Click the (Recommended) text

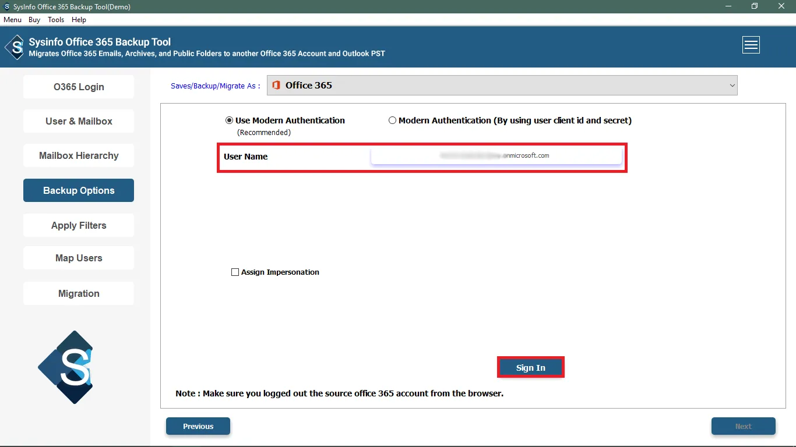coord(263,133)
